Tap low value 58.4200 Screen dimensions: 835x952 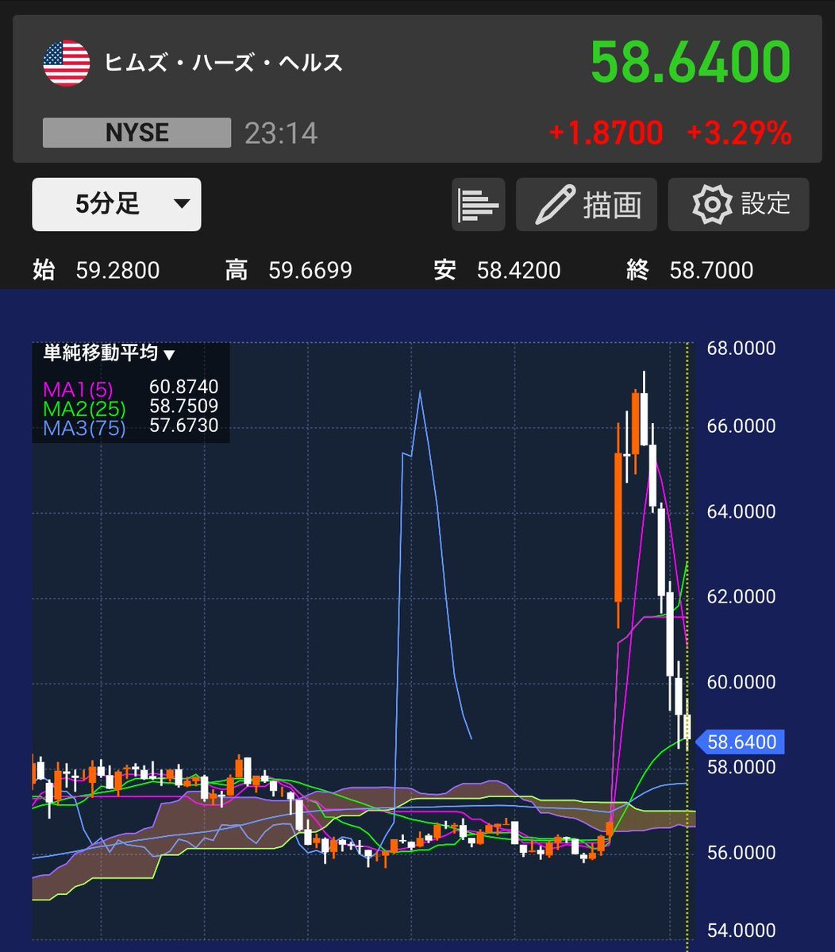[519, 270]
